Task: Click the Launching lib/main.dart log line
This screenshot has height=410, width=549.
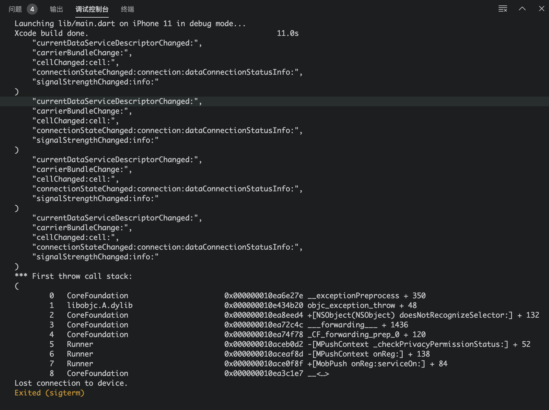Action: coord(130,23)
